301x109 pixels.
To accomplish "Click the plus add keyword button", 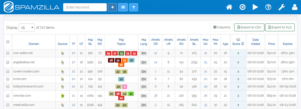I will (113, 7).
